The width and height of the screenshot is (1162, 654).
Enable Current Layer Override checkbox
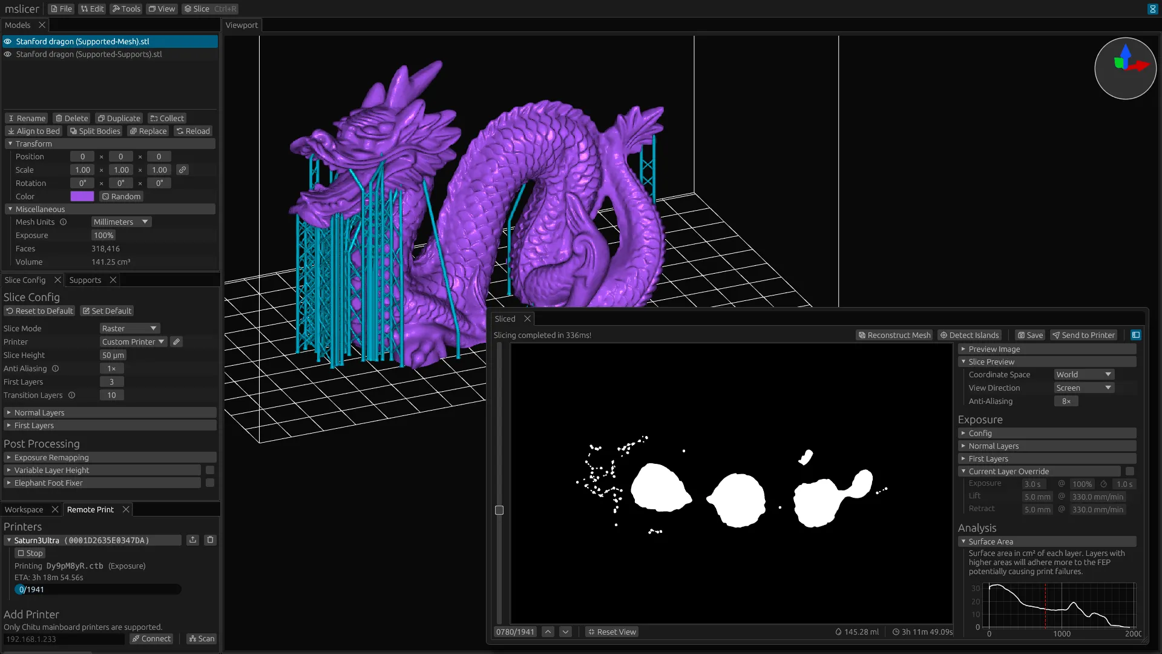(x=1130, y=472)
